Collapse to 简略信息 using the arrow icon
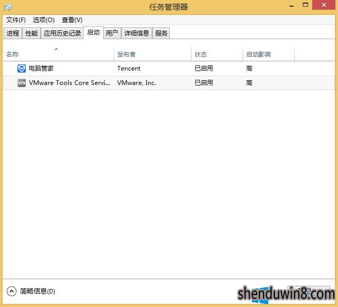Image resolution: width=338 pixels, height=307 pixels. [x=11, y=292]
